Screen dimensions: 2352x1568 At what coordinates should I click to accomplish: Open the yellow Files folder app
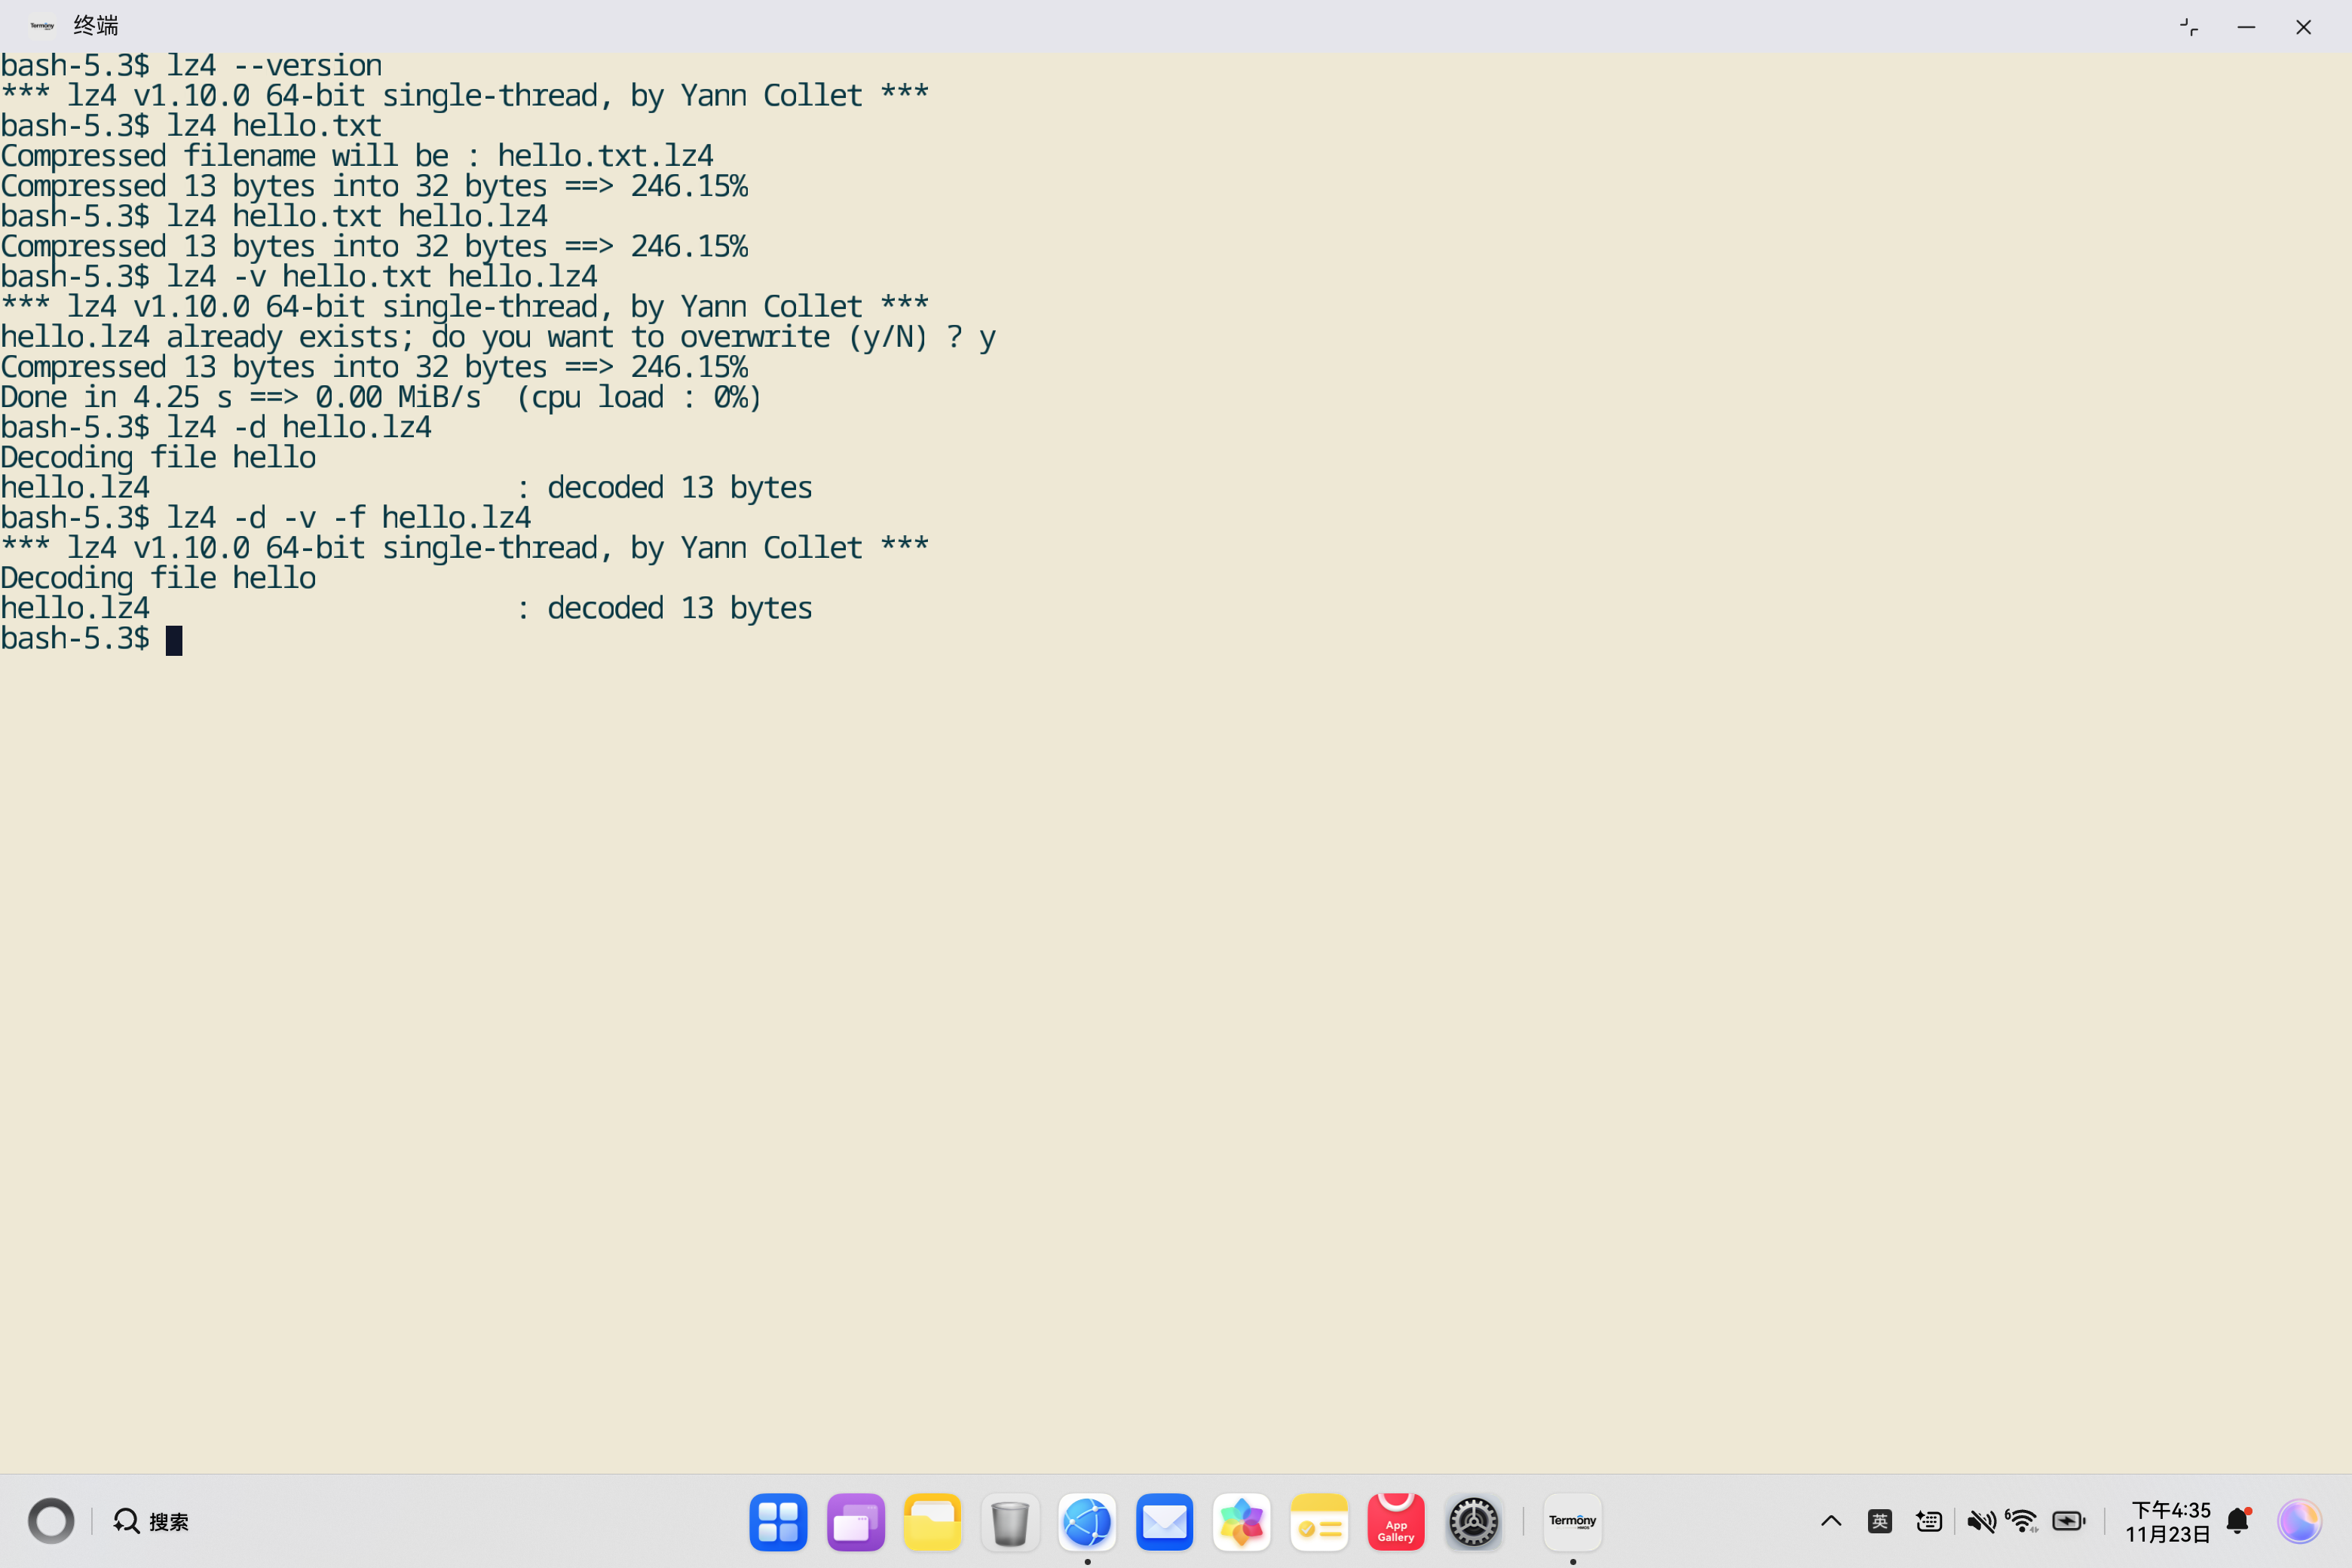pos(932,1521)
